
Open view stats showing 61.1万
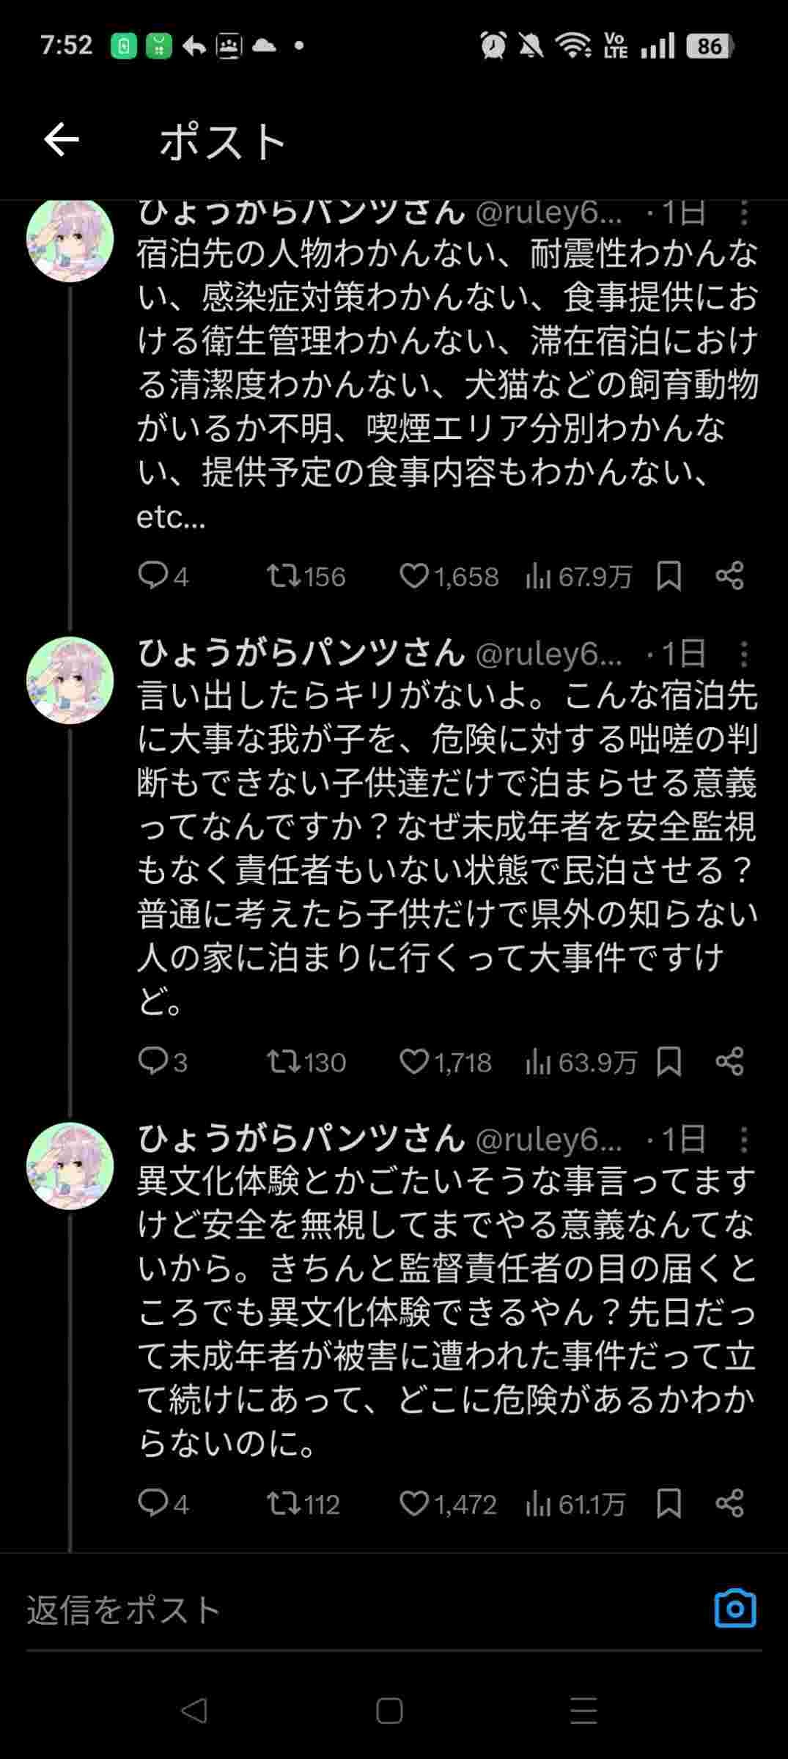click(575, 1504)
